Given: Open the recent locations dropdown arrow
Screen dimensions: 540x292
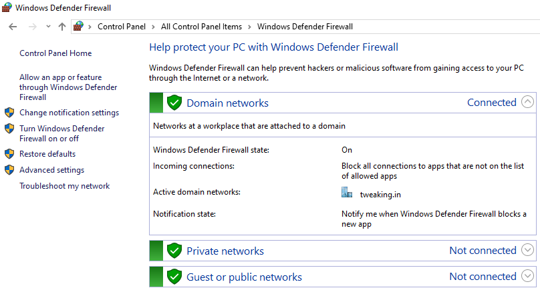Looking at the screenshot, I should point(48,27).
